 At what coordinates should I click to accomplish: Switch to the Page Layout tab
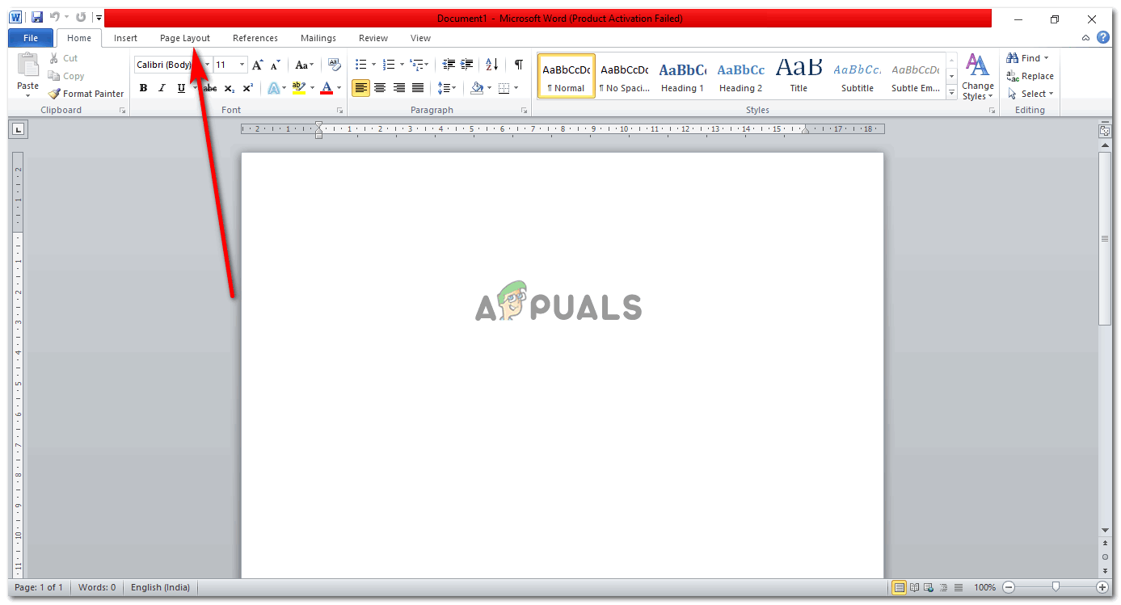click(185, 38)
